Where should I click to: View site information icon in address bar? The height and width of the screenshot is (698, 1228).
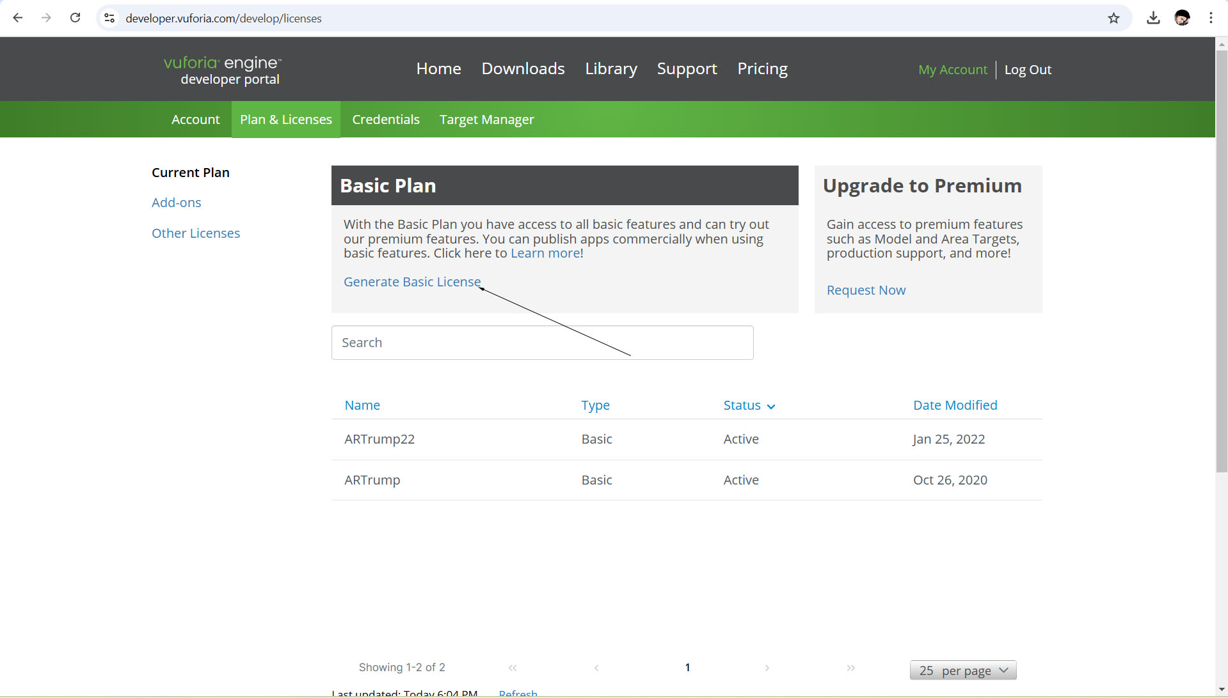pyautogui.click(x=109, y=18)
